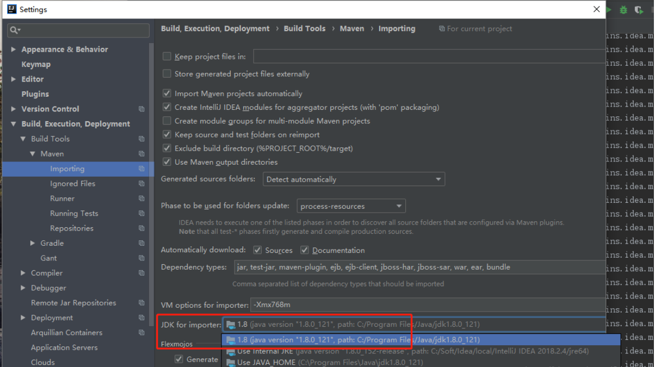
Task: Choose 'Use JAVA_HOME' from the list
Action: [x=421, y=363]
